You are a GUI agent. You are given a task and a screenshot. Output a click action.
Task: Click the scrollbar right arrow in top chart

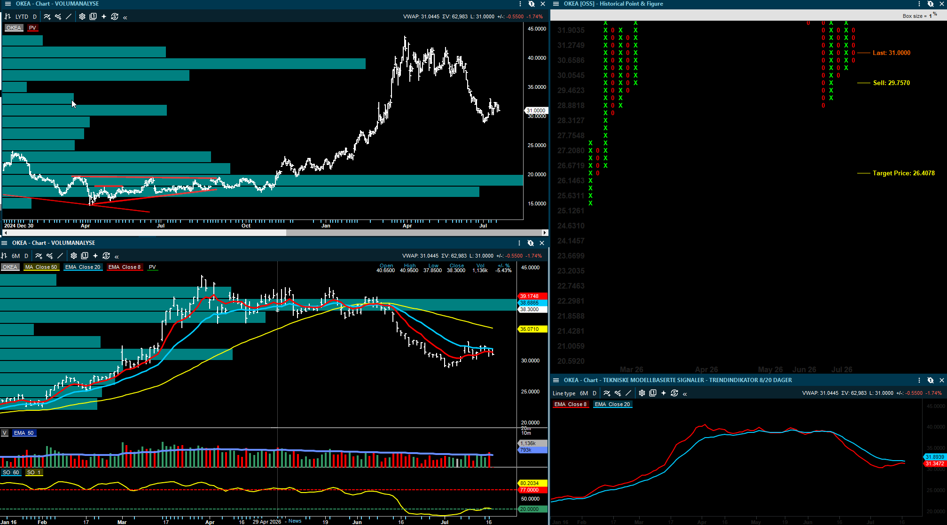pos(545,233)
